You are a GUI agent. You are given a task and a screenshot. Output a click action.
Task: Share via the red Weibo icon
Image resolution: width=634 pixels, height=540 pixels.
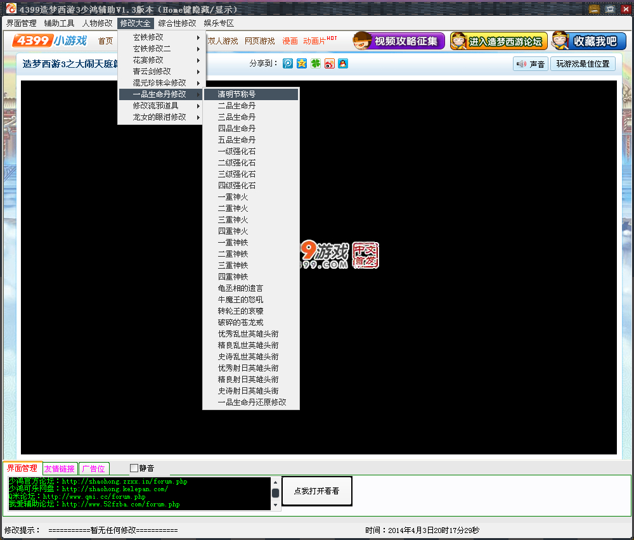(330, 63)
